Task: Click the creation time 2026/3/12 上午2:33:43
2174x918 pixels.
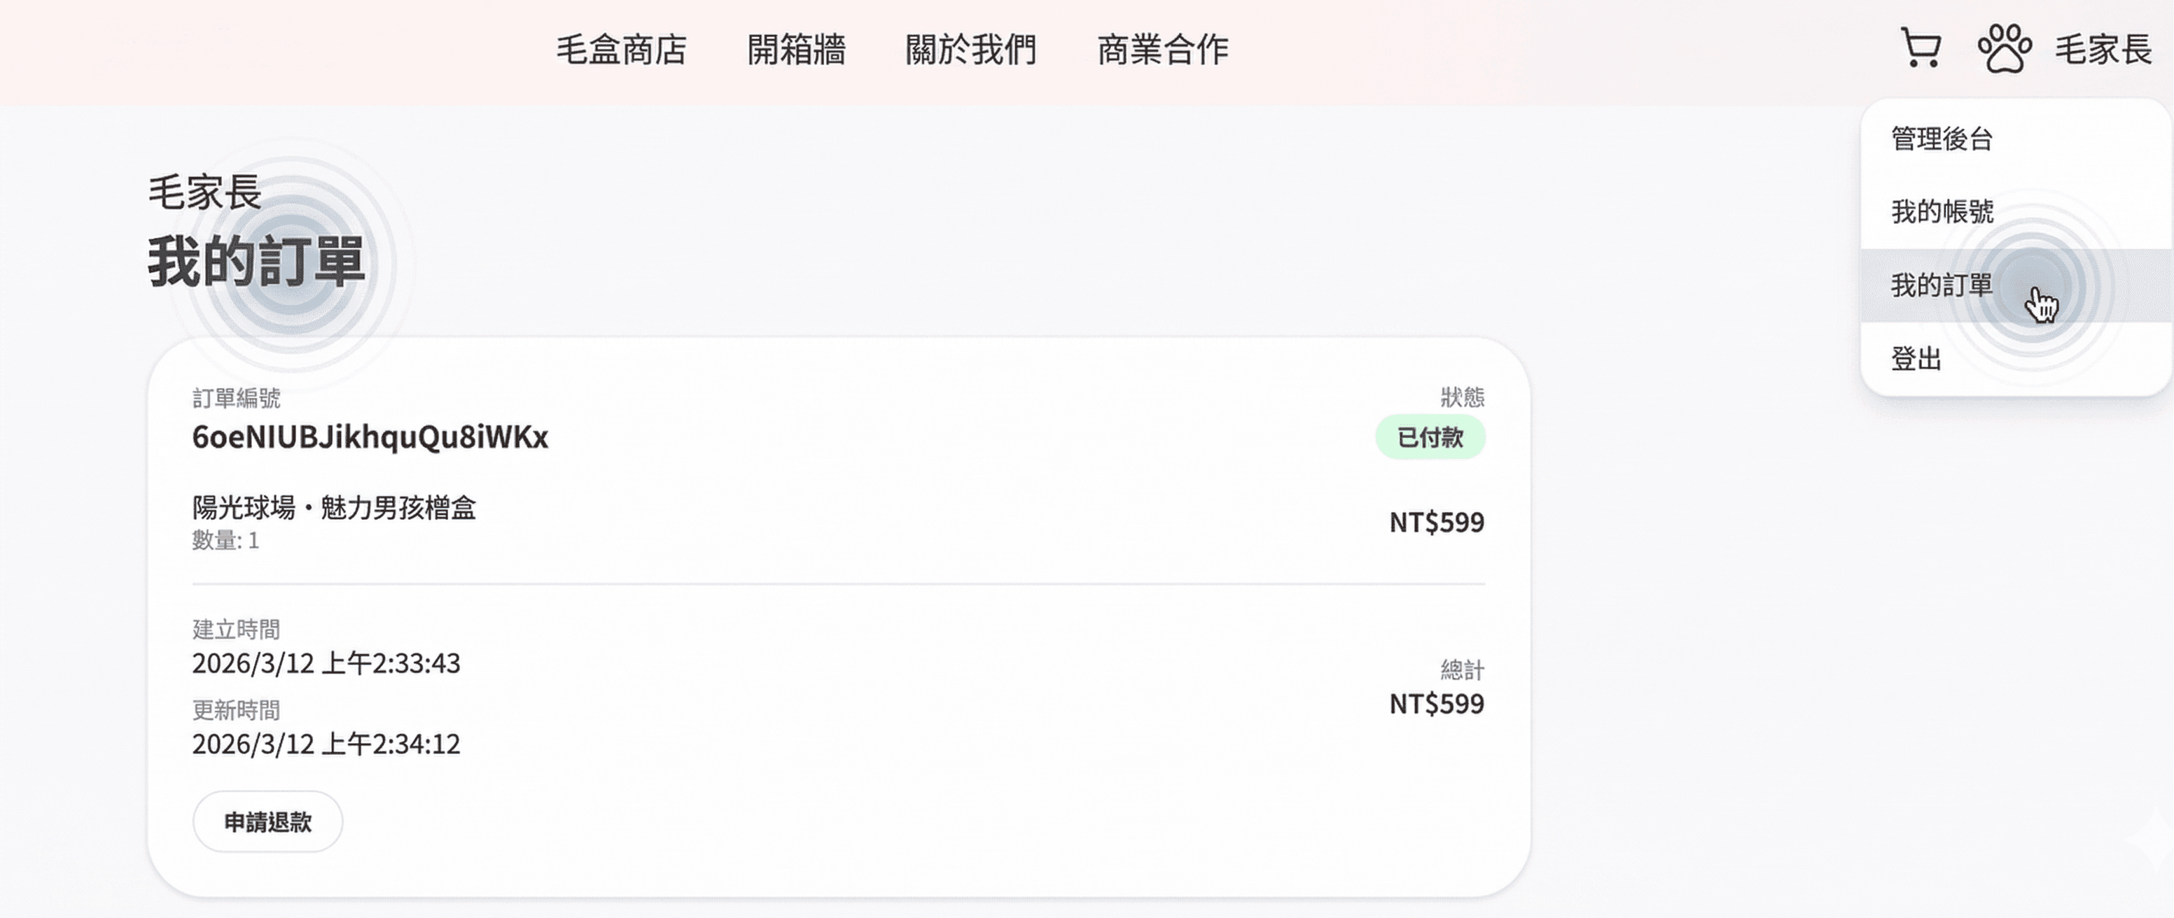Action: [x=326, y=664]
